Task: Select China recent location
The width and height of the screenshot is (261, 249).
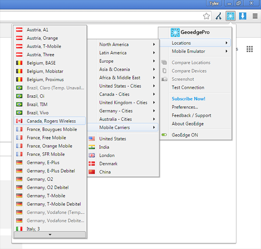Action: click(x=122, y=172)
